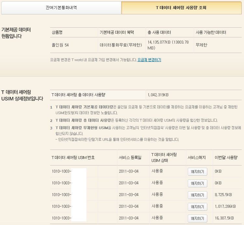
Task: Click the 상품명 column header
Action: click(74, 33)
